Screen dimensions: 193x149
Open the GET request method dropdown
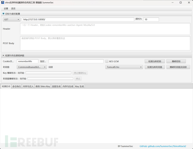click(x=11, y=20)
